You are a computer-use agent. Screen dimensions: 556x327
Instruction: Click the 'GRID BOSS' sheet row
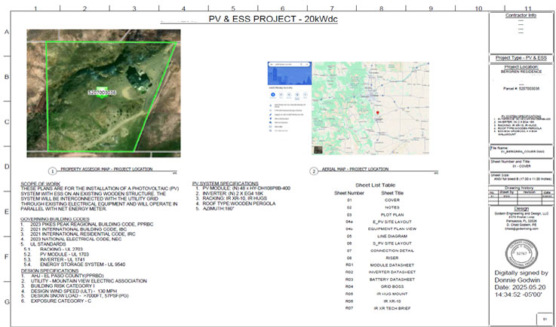click(376, 286)
